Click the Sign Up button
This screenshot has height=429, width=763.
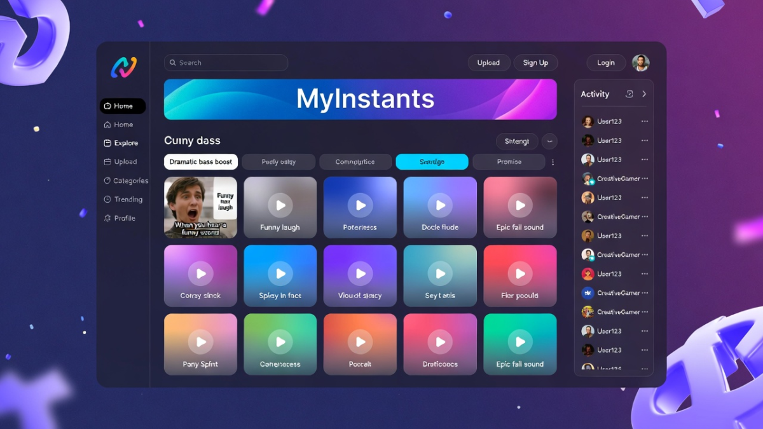[535, 62]
